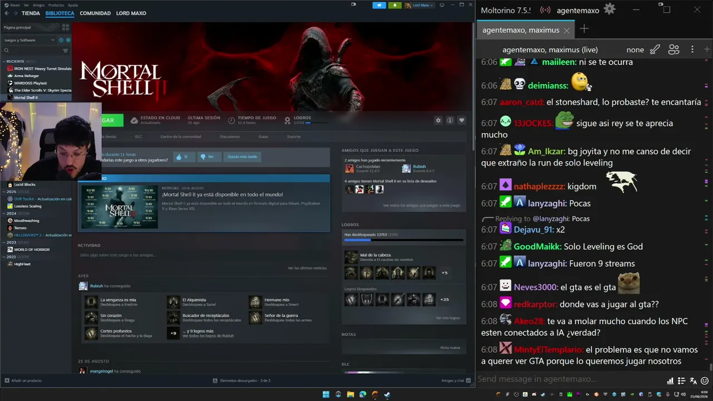Select Quizás más tarde
The height and width of the screenshot is (401, 713).
[x=242, y=157]
